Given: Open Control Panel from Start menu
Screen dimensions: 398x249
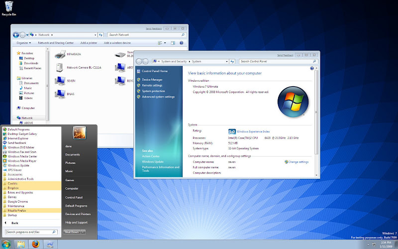Looking at the screenshot, I should point(74,197).
